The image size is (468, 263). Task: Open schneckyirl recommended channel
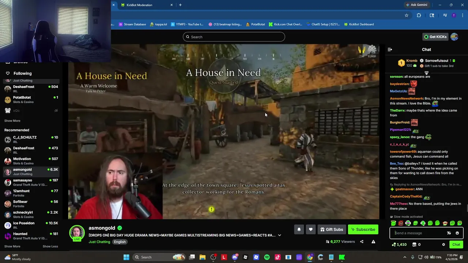click(31, 214)
